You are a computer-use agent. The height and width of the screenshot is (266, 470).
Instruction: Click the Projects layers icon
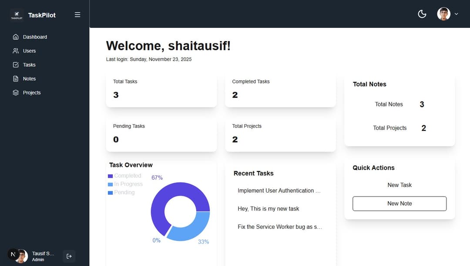pyautogui.click(x=16, y=93)
